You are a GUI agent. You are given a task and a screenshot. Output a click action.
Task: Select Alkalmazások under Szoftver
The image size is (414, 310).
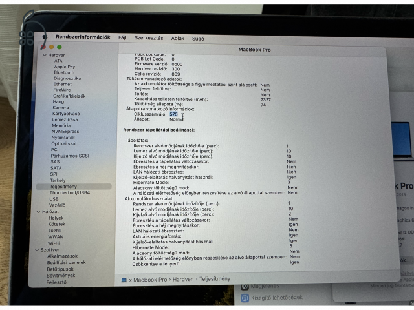coord(62,256)
